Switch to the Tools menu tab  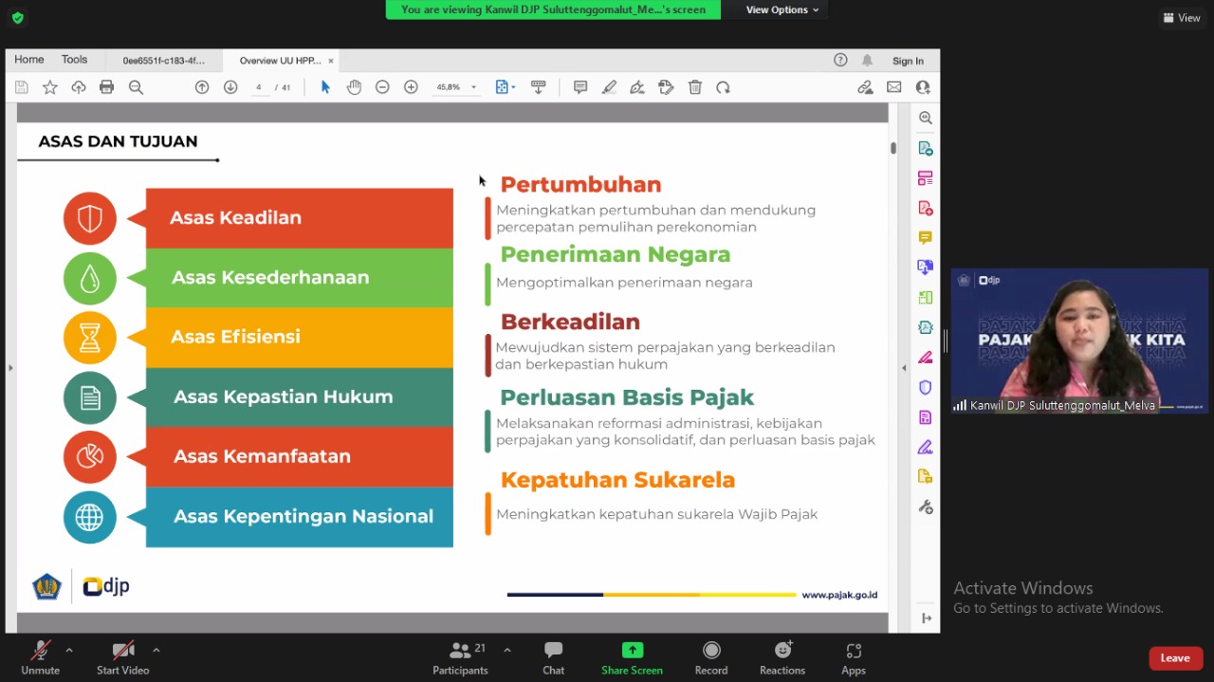click(74, 60)
